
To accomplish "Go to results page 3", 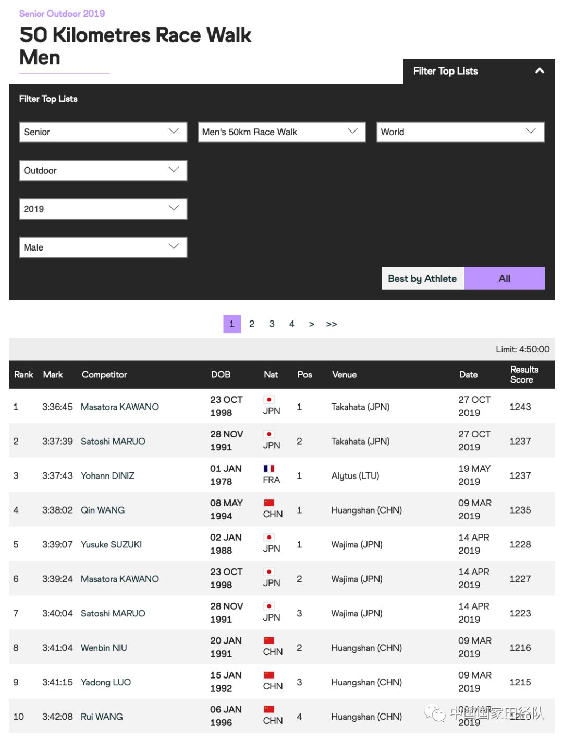I will [x=272, y=324].
